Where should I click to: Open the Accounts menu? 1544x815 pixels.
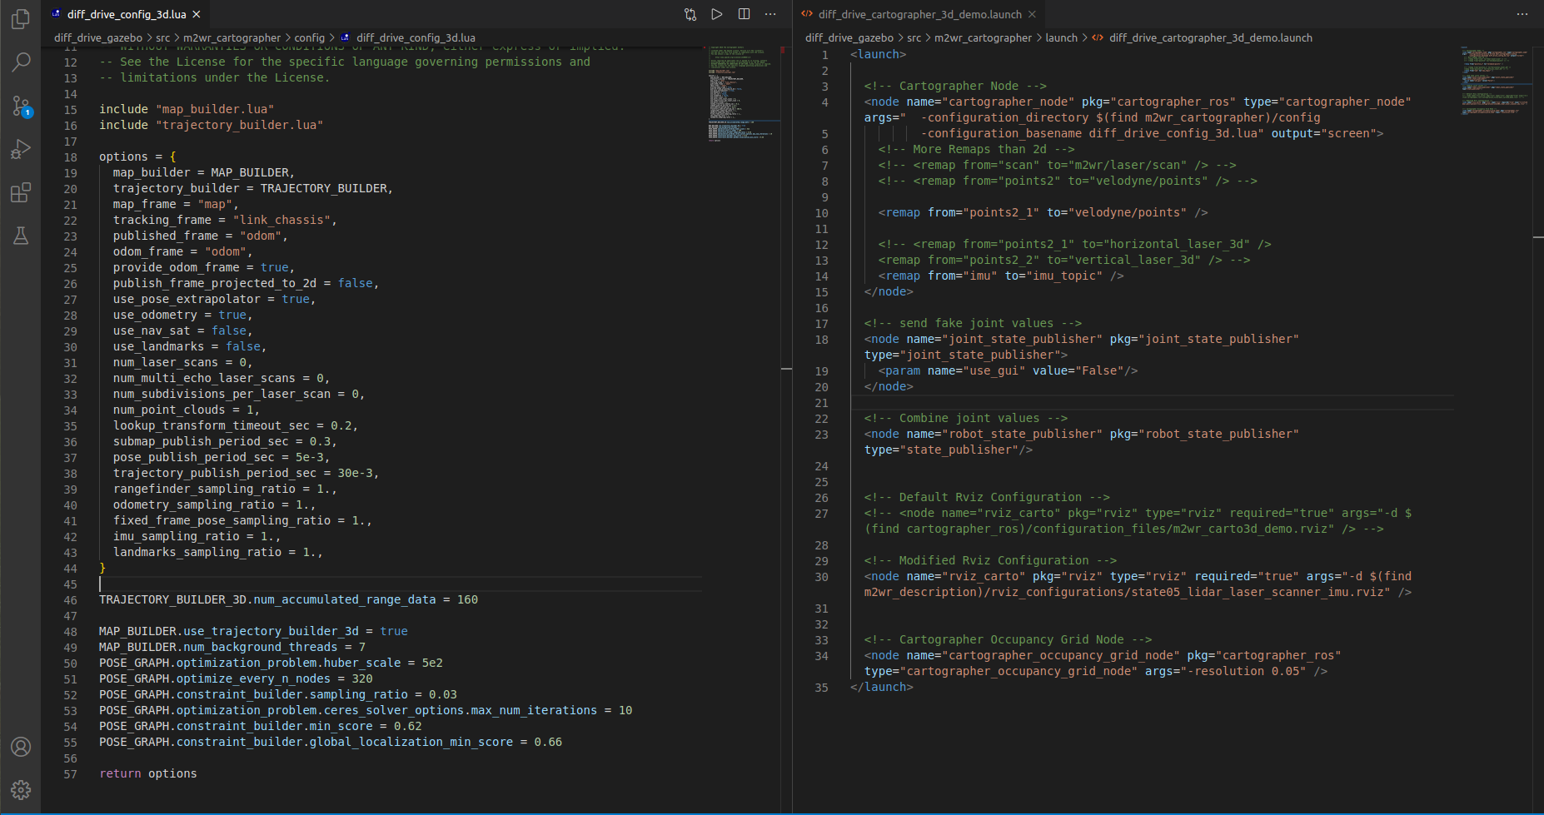pos(21,747)
